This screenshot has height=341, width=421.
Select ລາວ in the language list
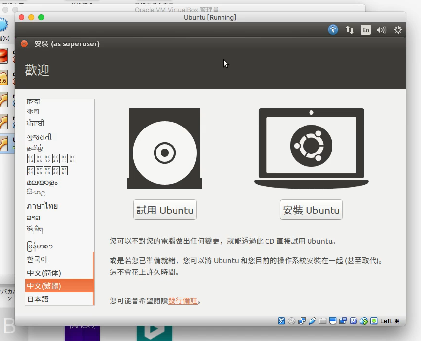[59, 217]
